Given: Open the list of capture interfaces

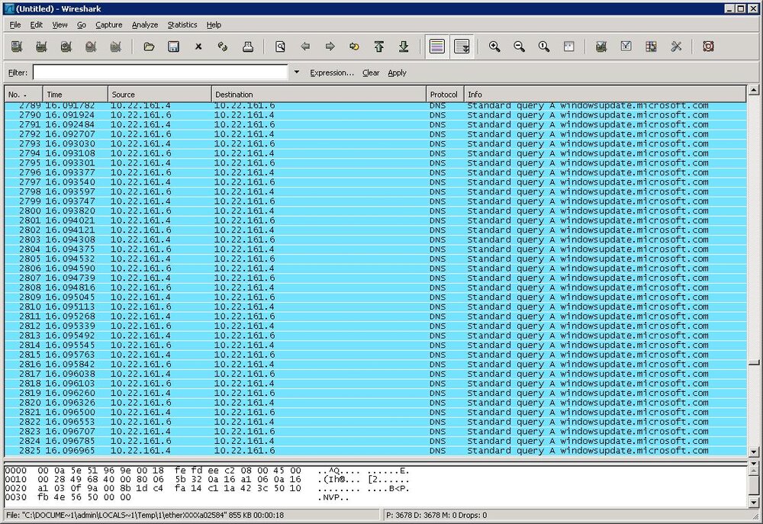Looking at the screenshot, I should click(17, 47).
